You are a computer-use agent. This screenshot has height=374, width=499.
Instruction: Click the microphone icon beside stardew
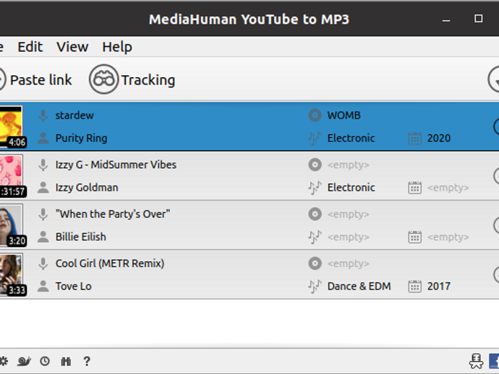coord(43,116)
